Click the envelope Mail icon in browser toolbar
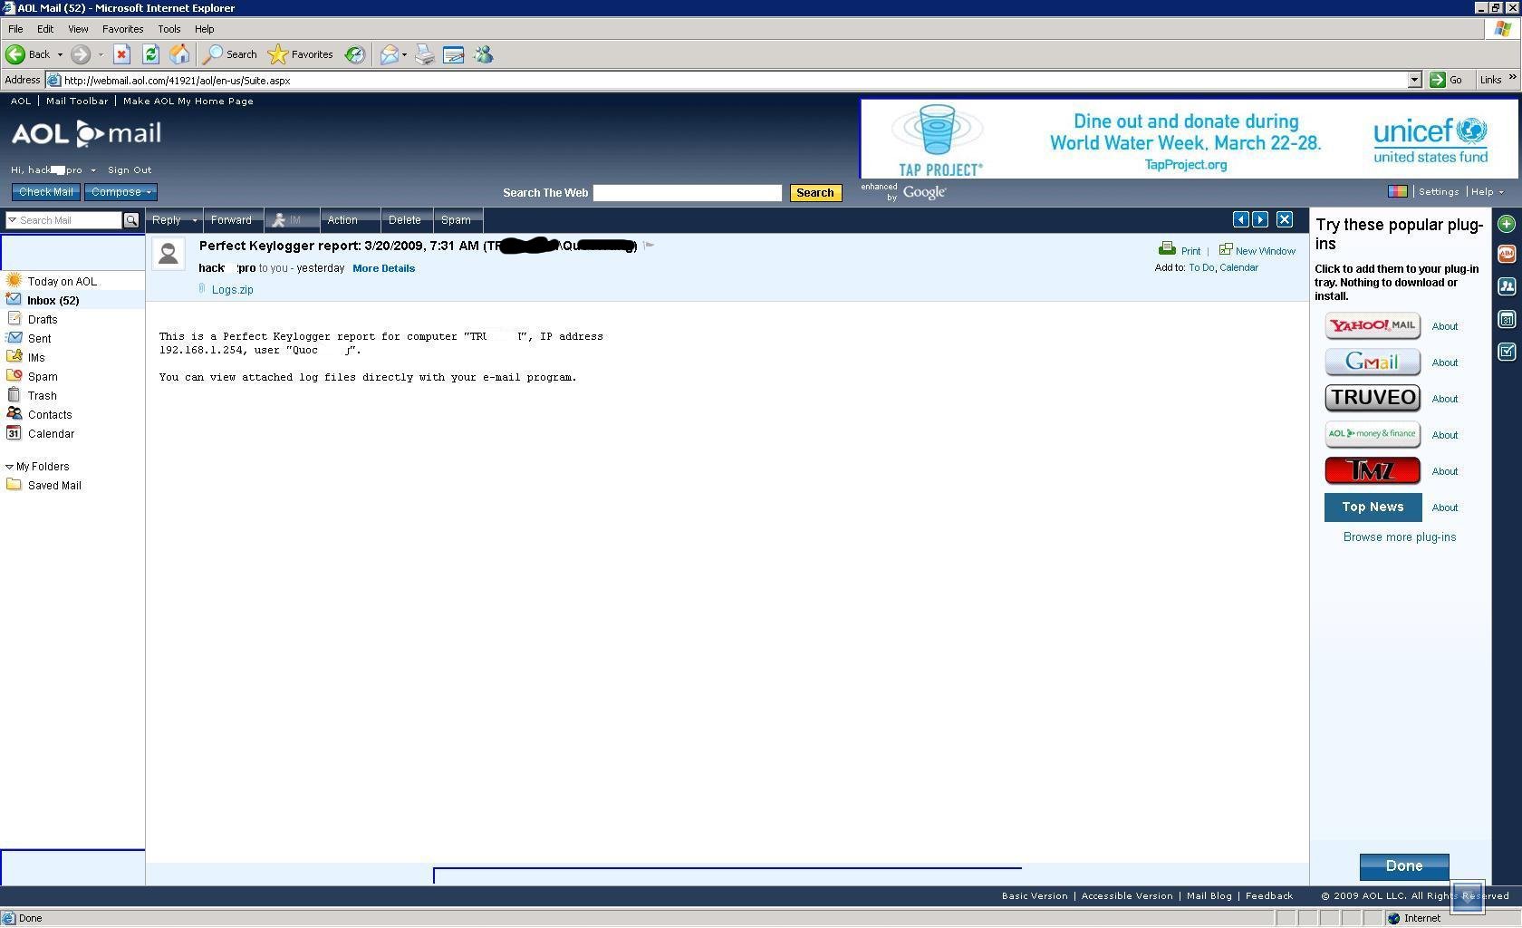This screenshot has width=1522, height=928. coord(390,54)
